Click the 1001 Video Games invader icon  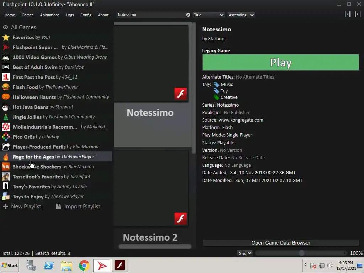point(6,57)
